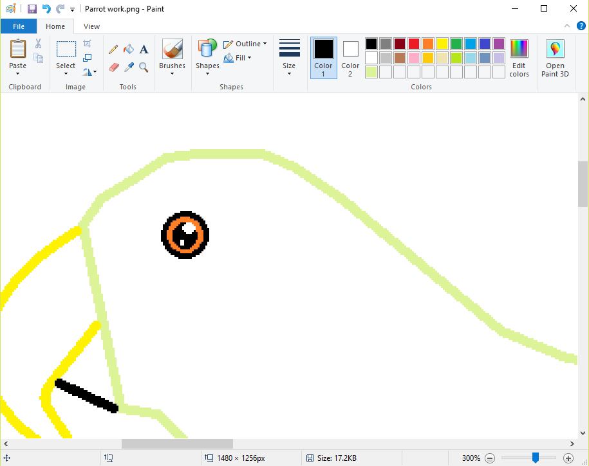The width and height of the screenshot is (589, 466).
Task: Click the Cut scissors icon
Action: pyautogui.click(x=38, y=44)
